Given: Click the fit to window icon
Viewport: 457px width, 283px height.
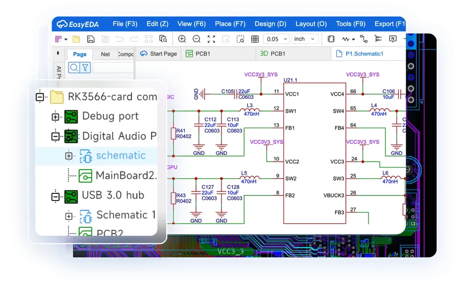Looking at the screenshot, I should (x=211, y=39).
